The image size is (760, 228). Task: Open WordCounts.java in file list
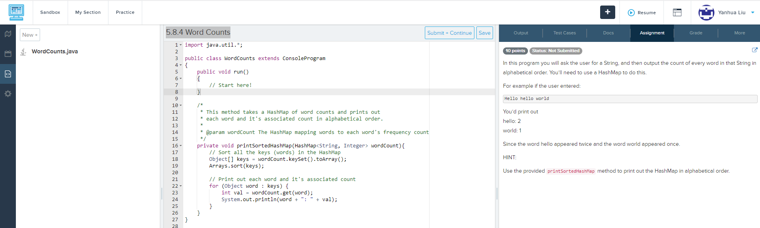pos(55,52)
